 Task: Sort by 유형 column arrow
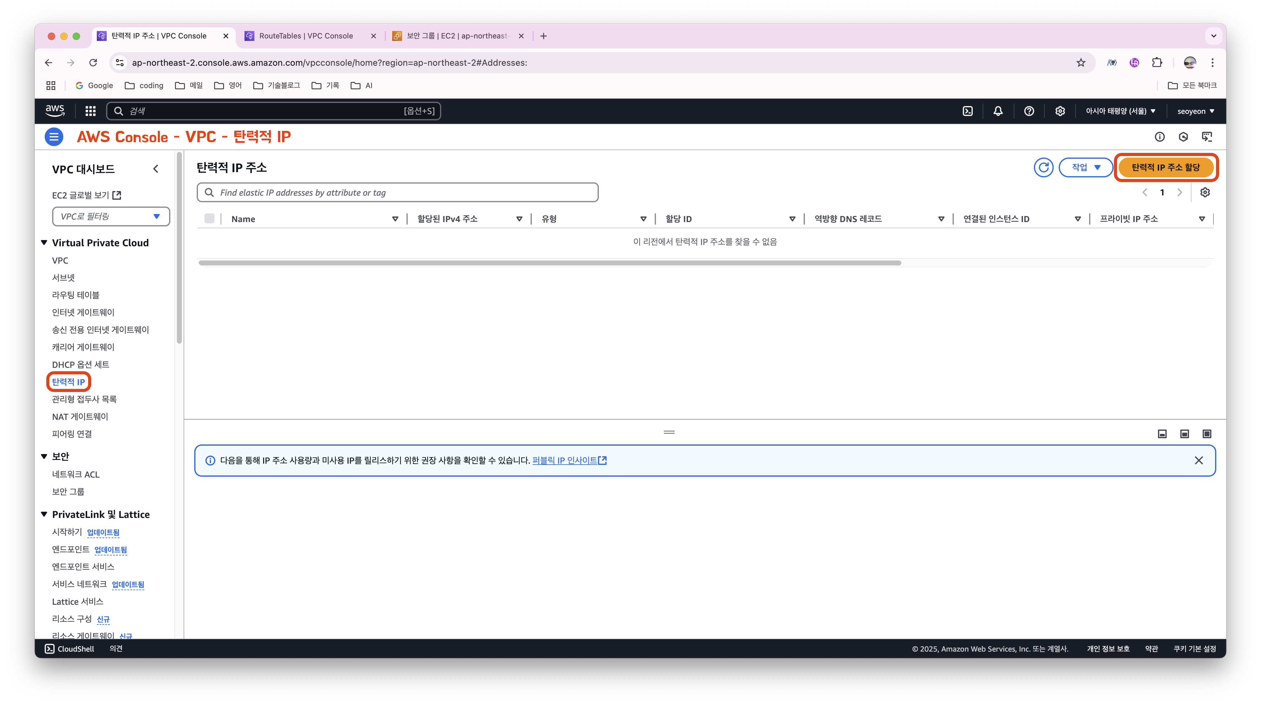click(643, 219)
